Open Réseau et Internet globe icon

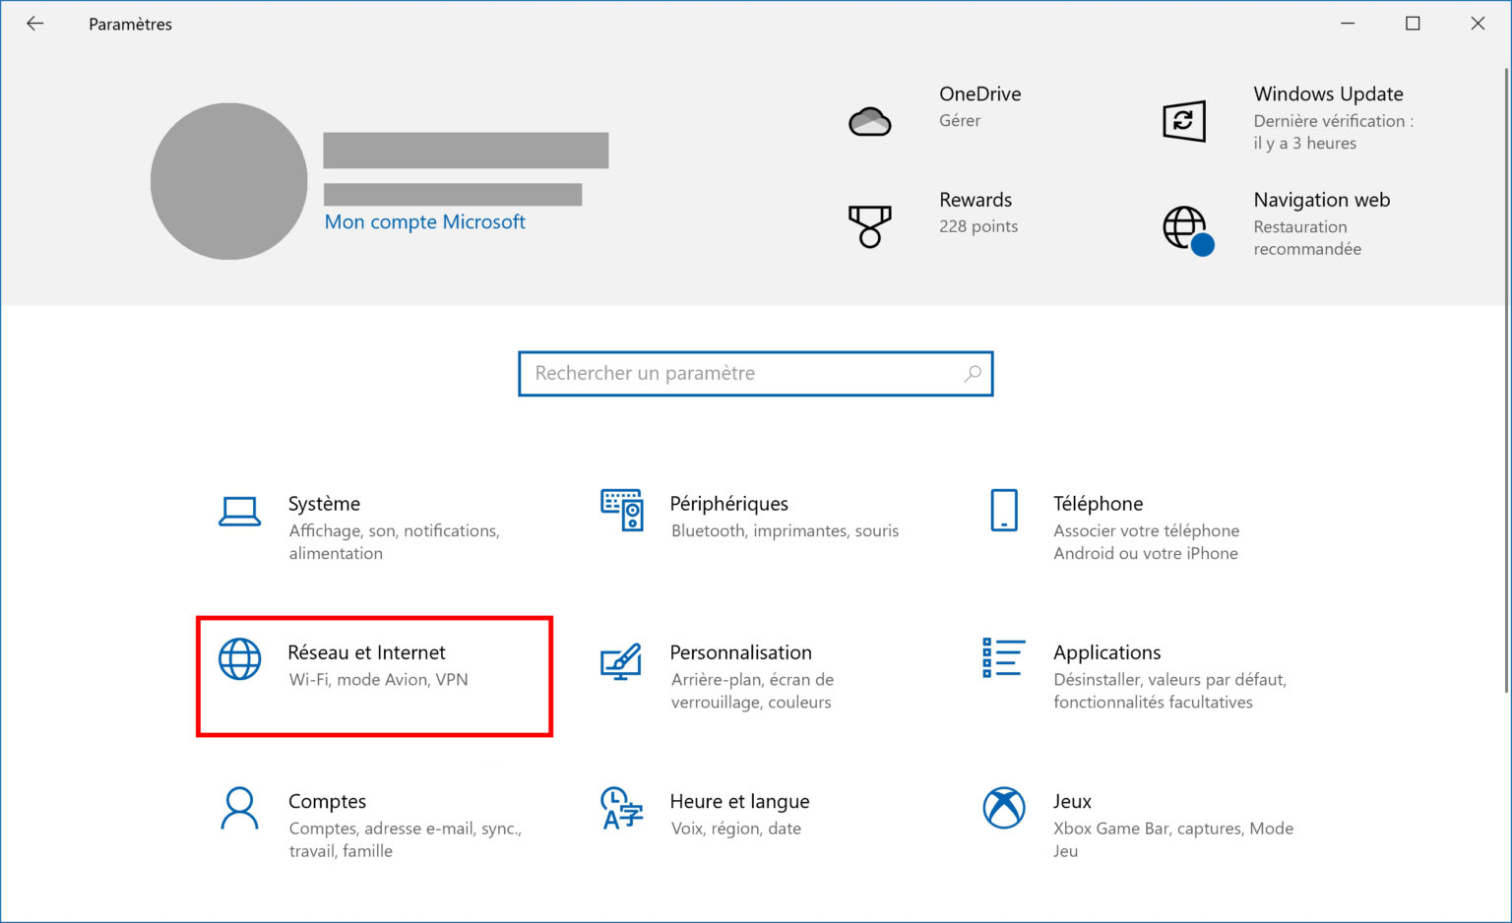point(240,659)
